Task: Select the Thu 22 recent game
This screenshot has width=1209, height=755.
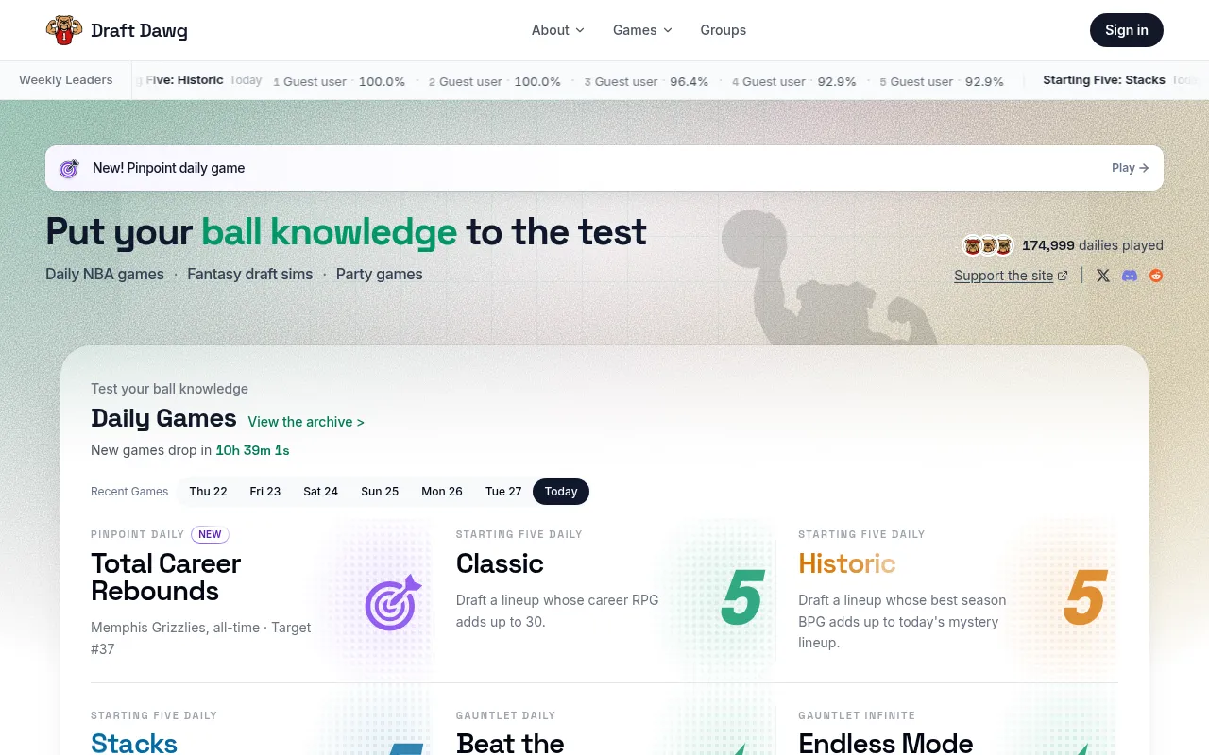Action: click(x=208, y=492)
